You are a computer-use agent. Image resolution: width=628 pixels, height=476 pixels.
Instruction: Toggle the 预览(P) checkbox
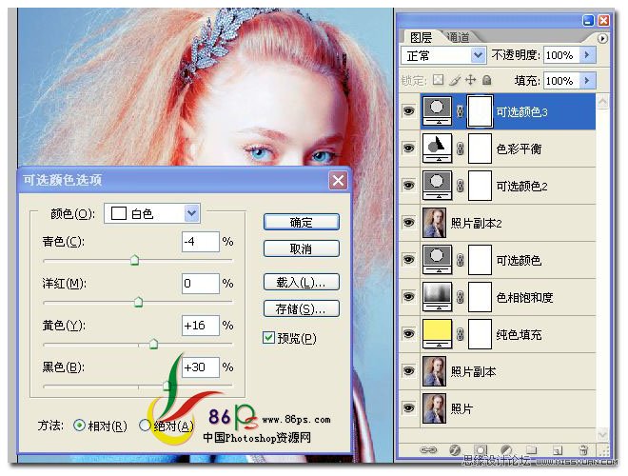268,338
